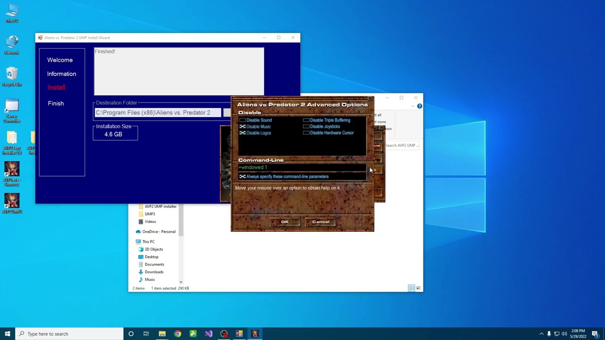605x340 pixels.
Task: Confirm Advanced Options with OK
Action: 285,222
